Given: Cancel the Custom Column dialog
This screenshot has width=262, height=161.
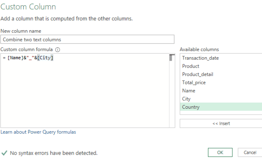Looking at the screenshot, I should [250, 153].
